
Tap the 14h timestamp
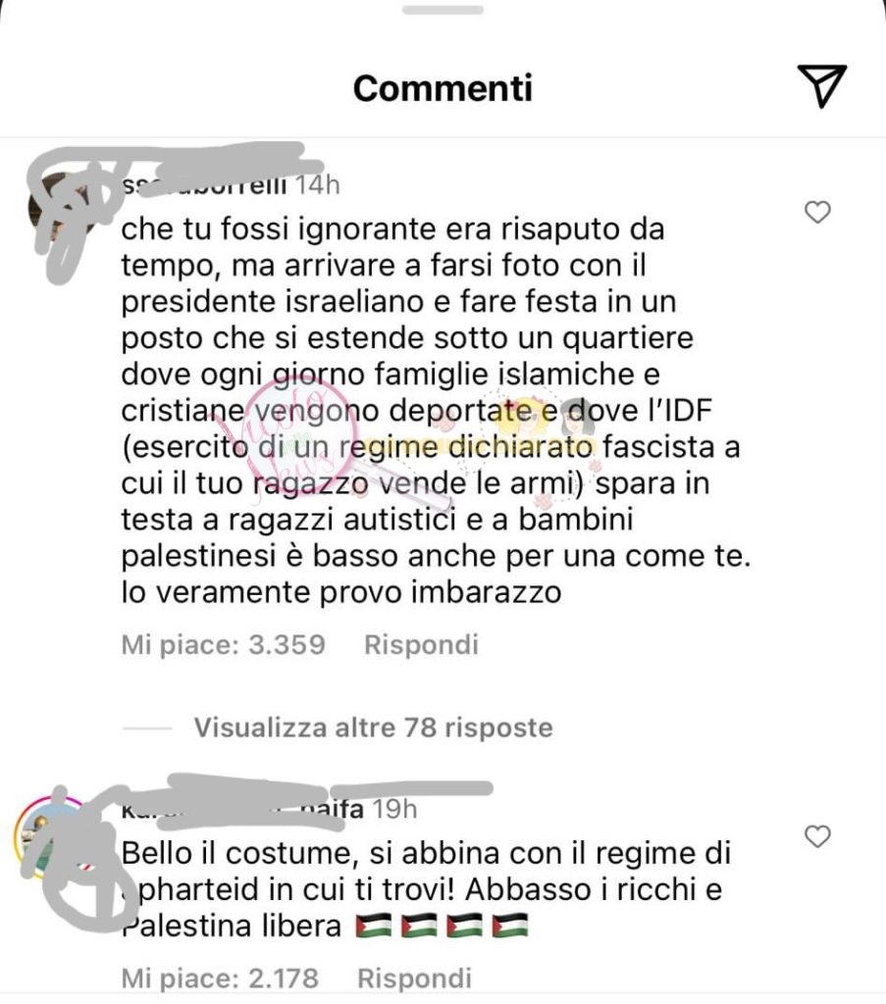[x=317, y=185]
